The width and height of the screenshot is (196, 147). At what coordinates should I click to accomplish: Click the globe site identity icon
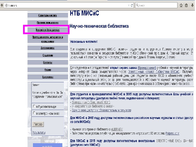point(6,5)
